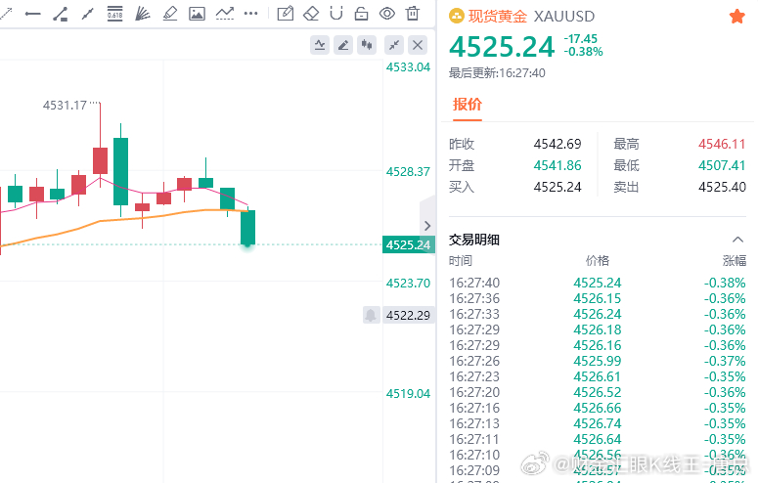The width and height of the screenshot is (758, 483).
Task: Select trade row at 16:27:36
Action: (598, 298)
